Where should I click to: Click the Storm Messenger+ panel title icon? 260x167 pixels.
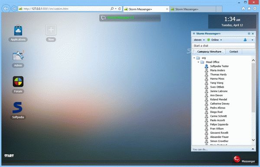(194, 34)
